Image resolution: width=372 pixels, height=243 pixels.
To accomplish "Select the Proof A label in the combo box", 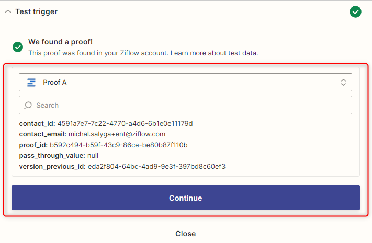I will click(x=55, y=83).
